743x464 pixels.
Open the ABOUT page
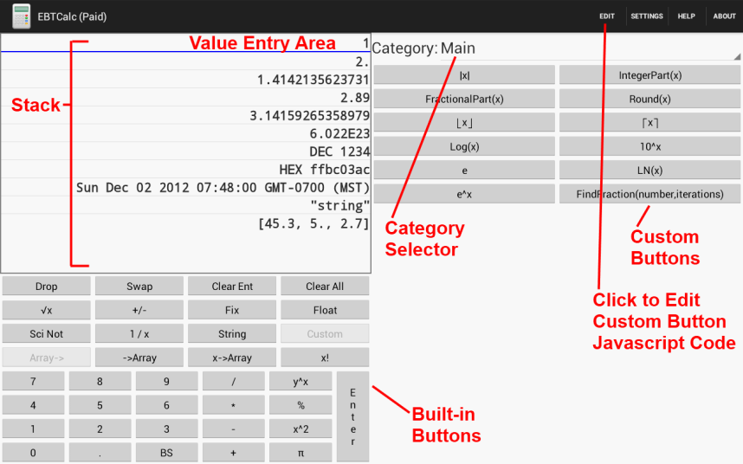[x=724, y=16]
